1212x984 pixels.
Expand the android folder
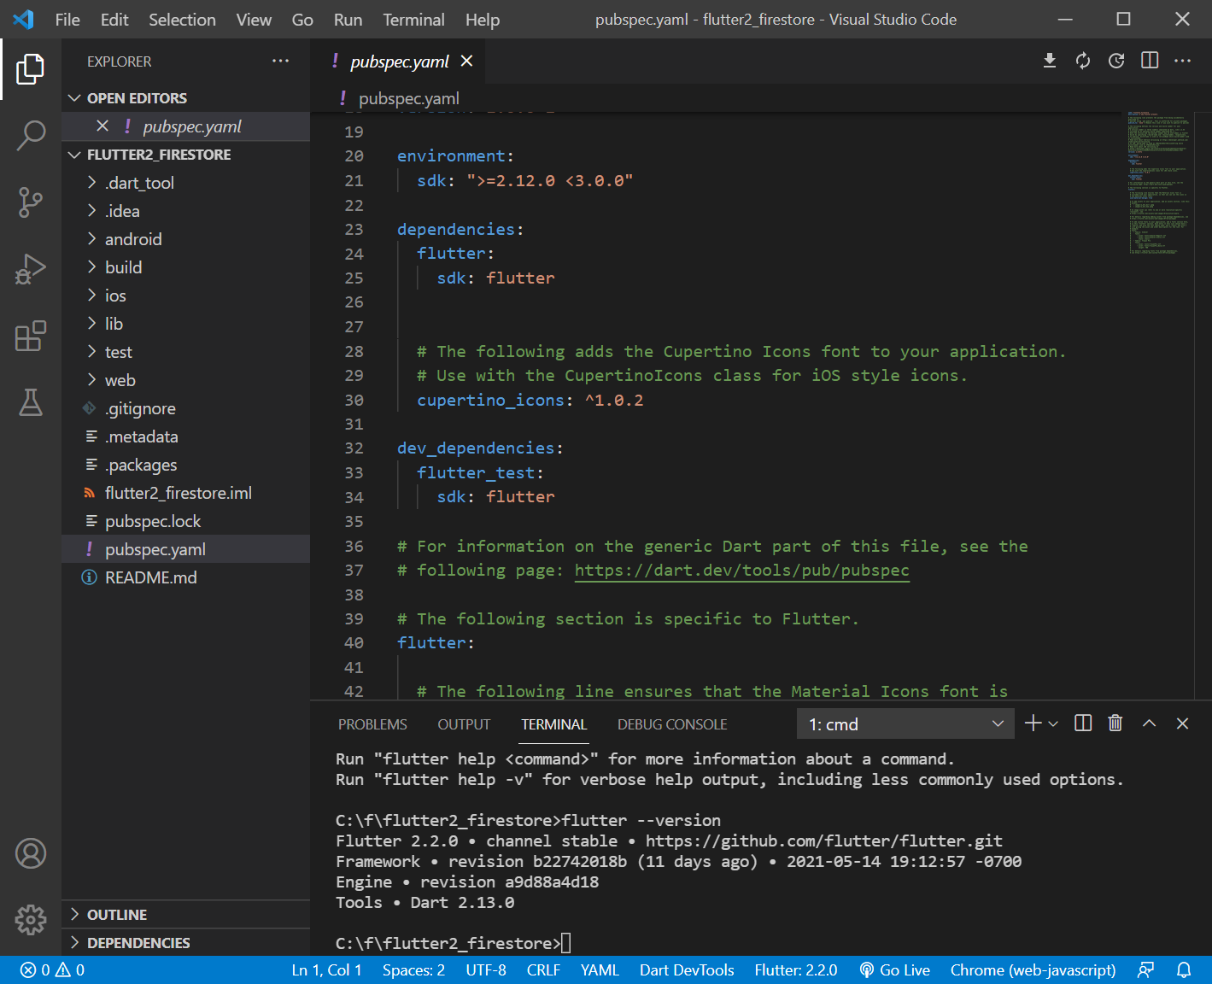(x=133, y=239)
